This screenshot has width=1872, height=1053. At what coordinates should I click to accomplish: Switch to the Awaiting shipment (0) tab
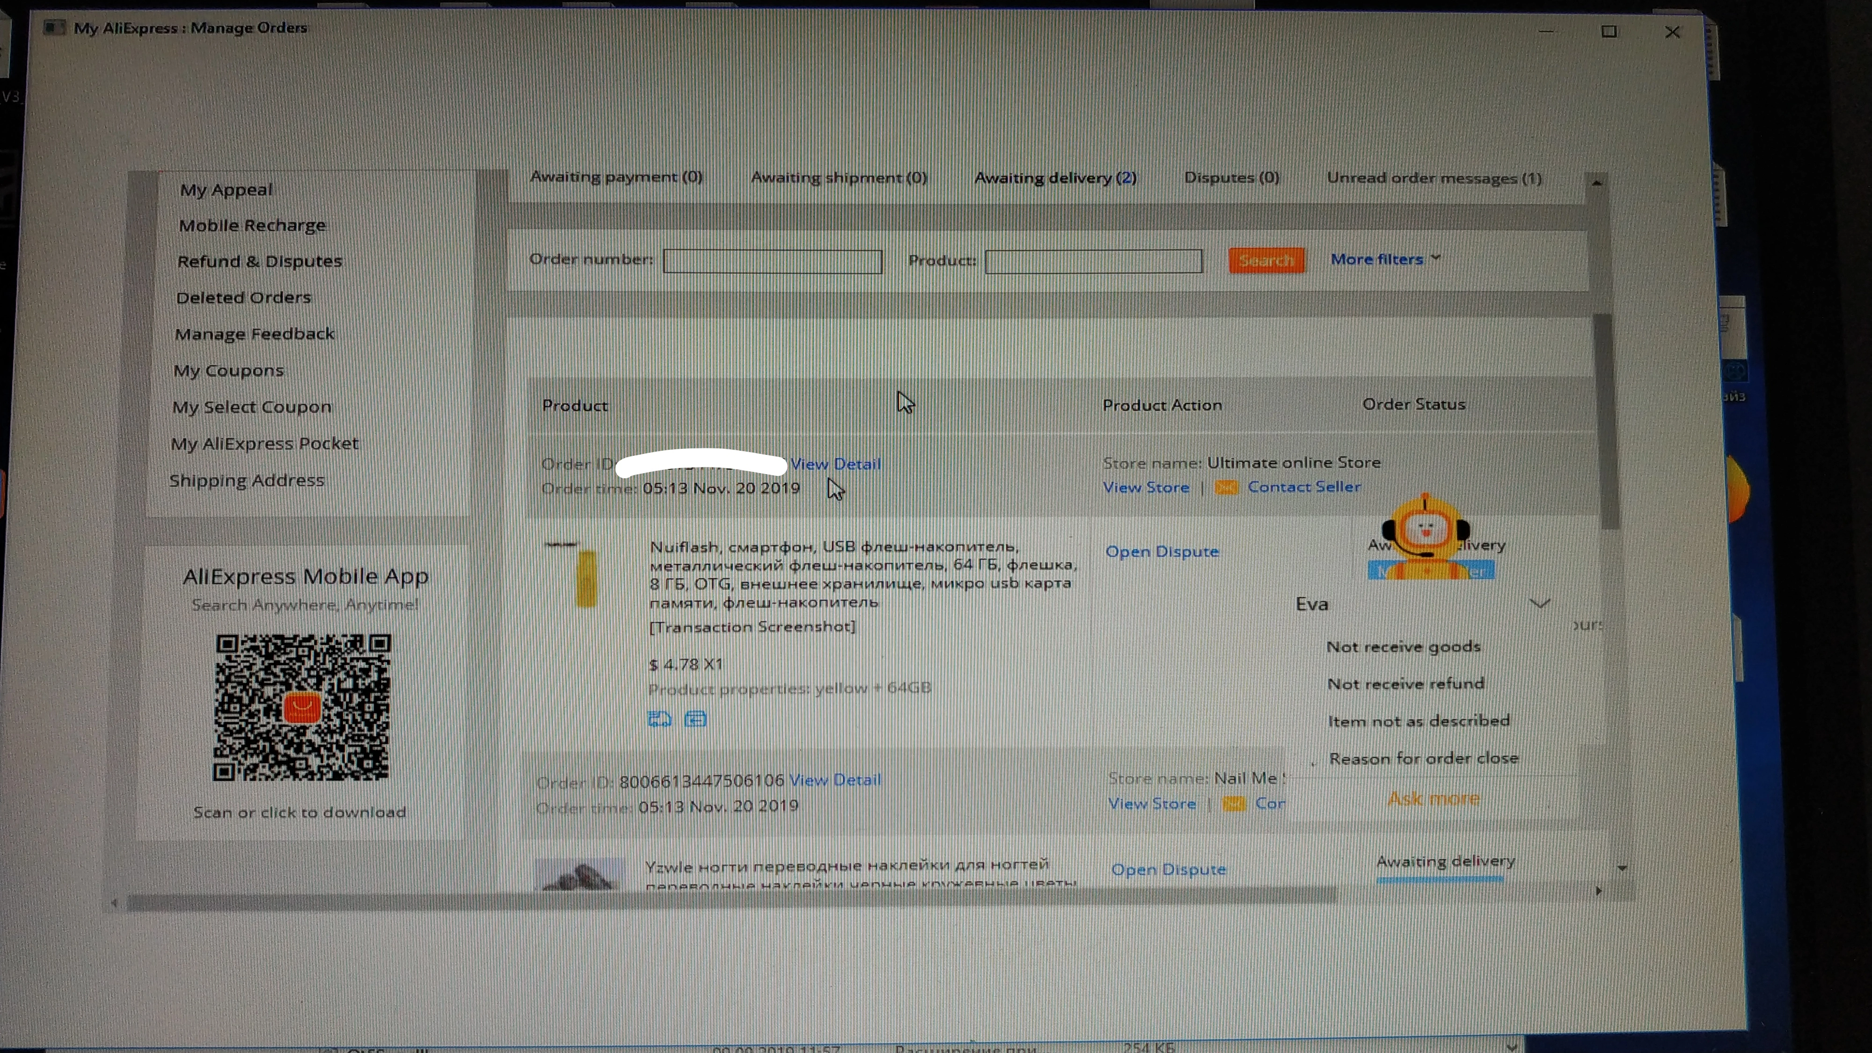[x=839, y=177]
